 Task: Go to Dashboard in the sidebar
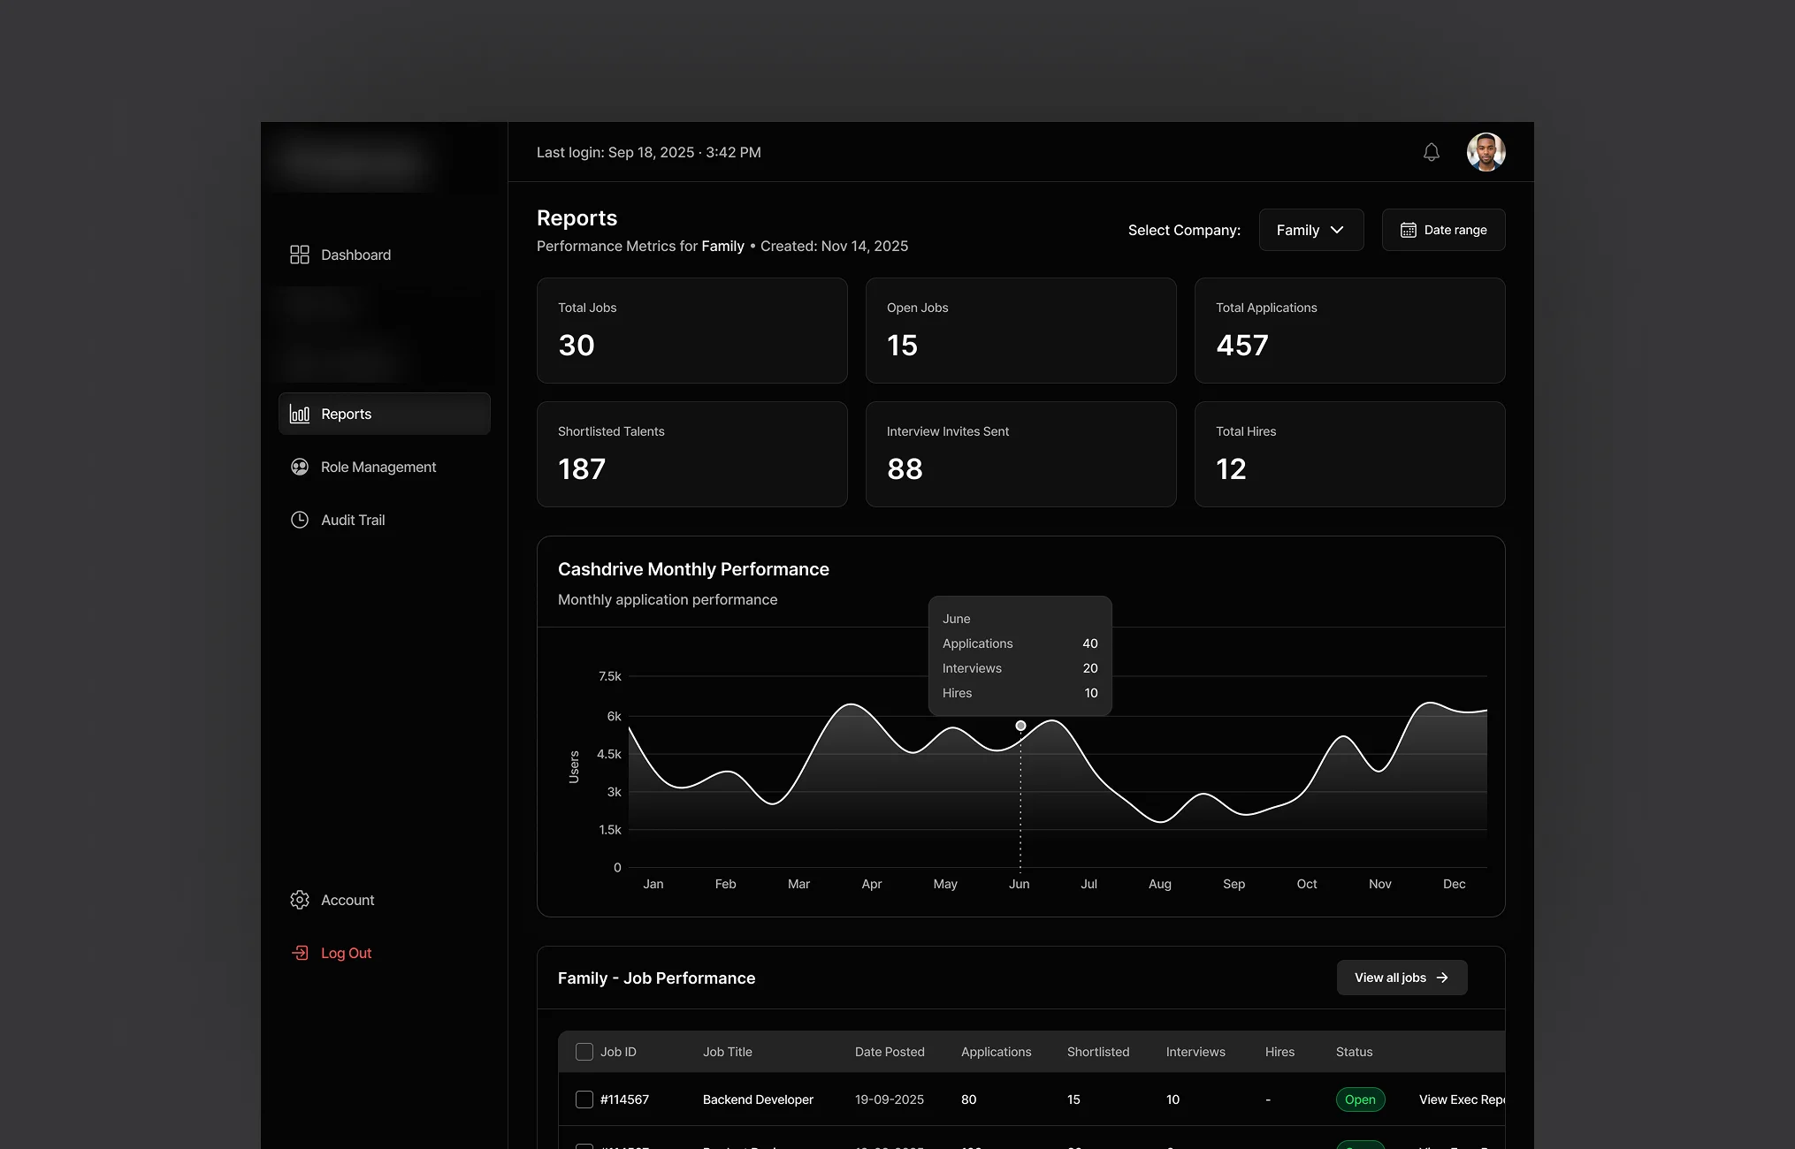(x=385, y=255)
